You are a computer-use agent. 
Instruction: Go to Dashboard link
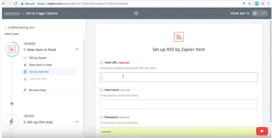pos(12,13)
